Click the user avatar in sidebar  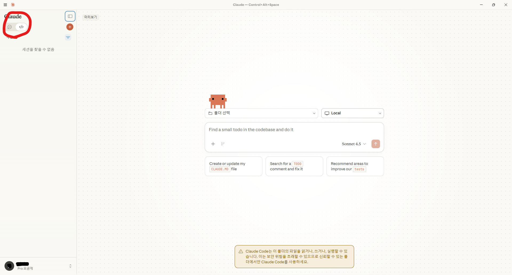pyautogui.click(x=9, y=266)
